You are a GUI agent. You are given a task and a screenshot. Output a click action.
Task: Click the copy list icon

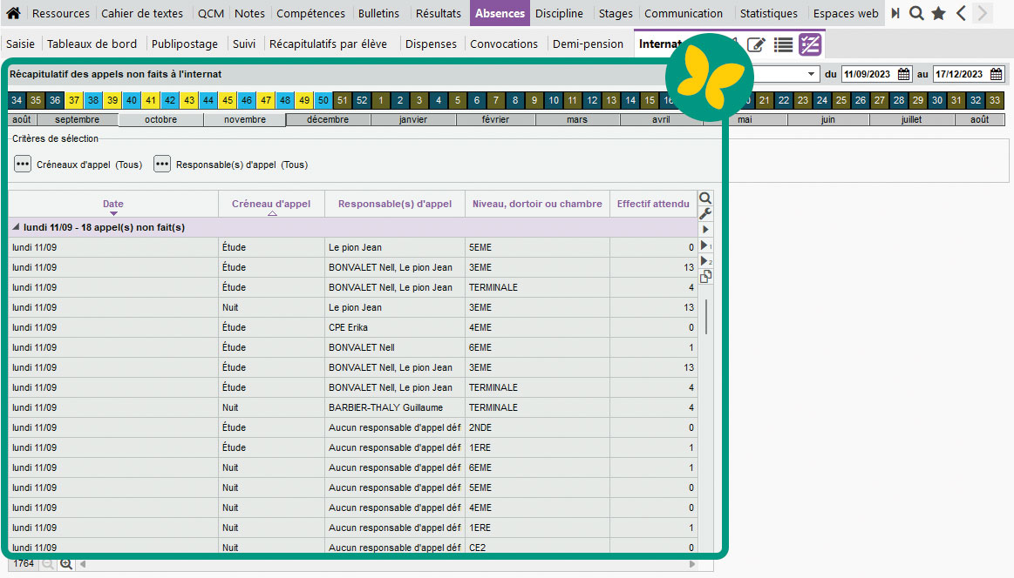(x=705, y=276)
